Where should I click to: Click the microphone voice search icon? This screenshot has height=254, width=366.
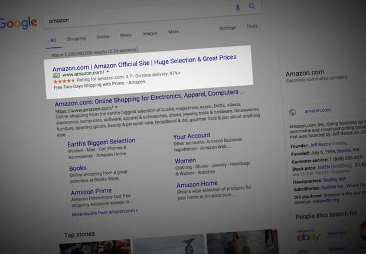(238, 6)
